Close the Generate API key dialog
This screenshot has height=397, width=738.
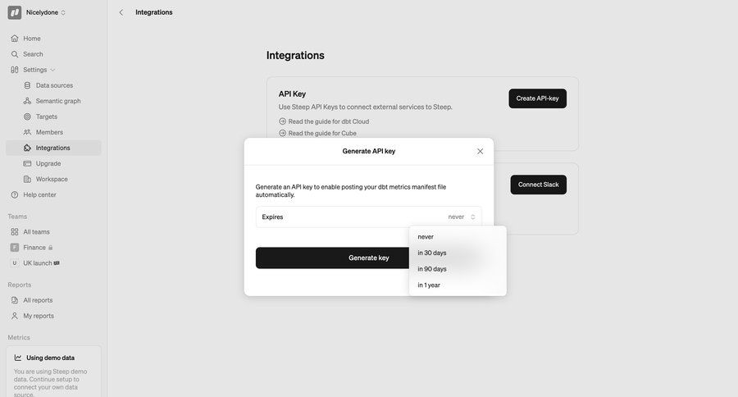481,151
